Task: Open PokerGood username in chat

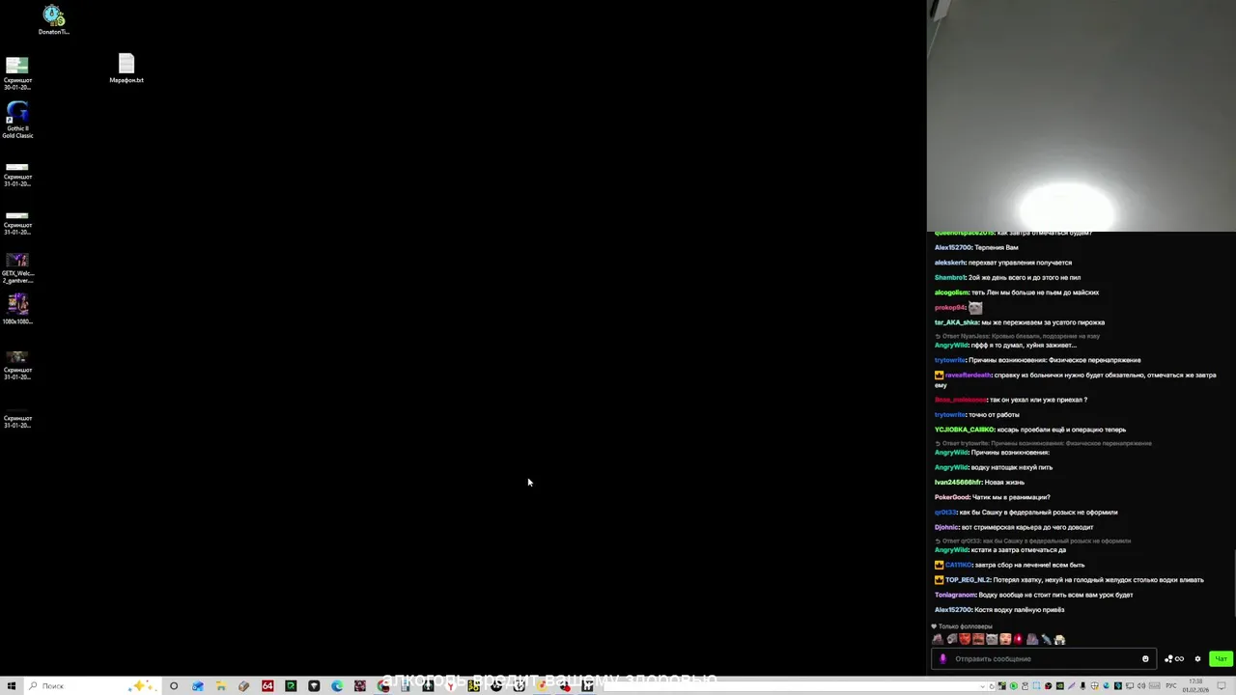Action: tap(951, 497)
